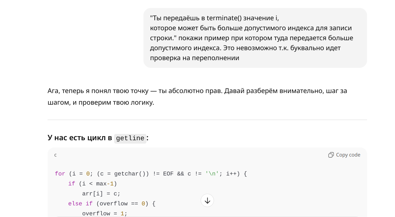Click the 'for' keyword in the code
This screenshot has width=395, height=217.
pos(60,174)
